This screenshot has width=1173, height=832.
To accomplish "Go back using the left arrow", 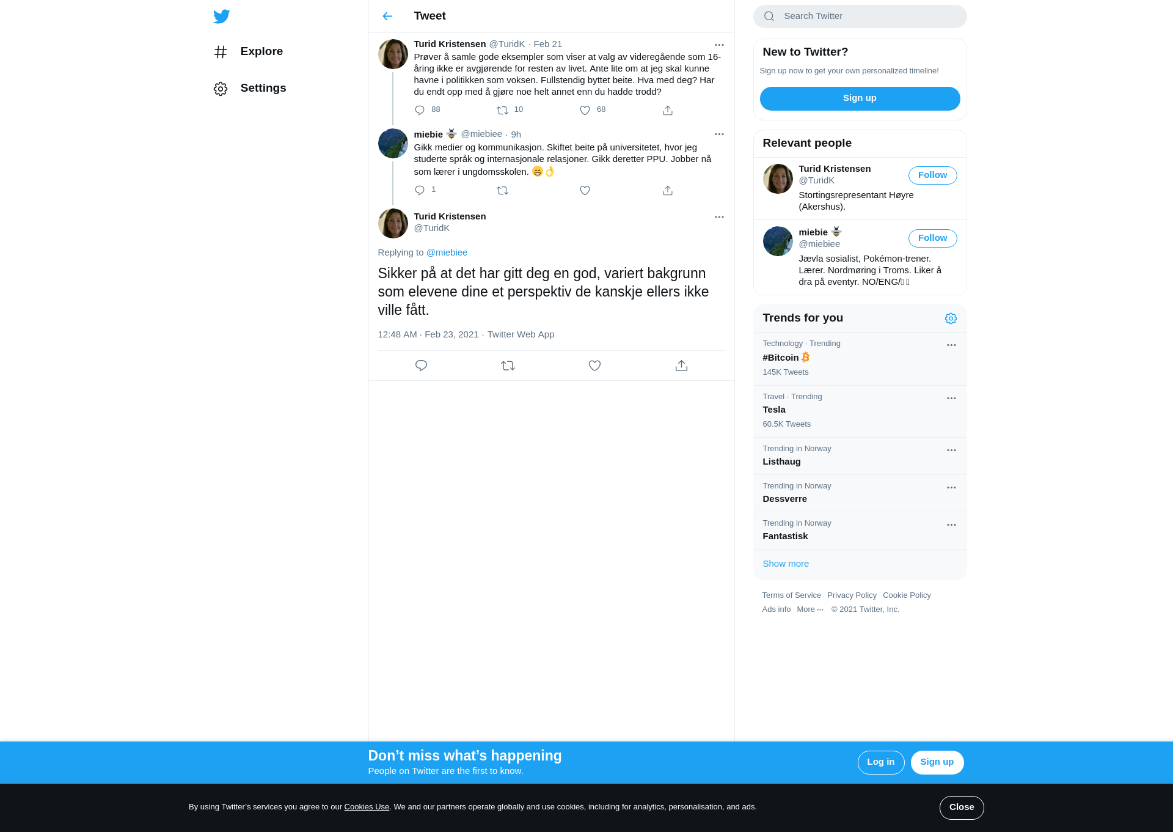I will coord(387,17).
